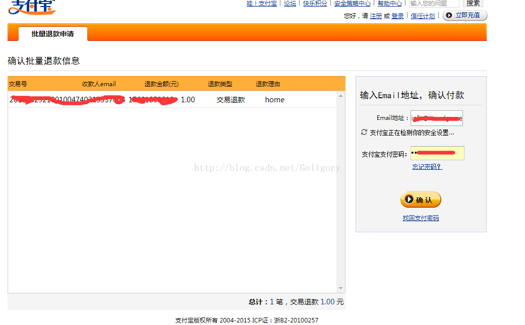Screen dimensions: 525x325
Task: Open the 论坛 forum link
Action: (290, 4)
